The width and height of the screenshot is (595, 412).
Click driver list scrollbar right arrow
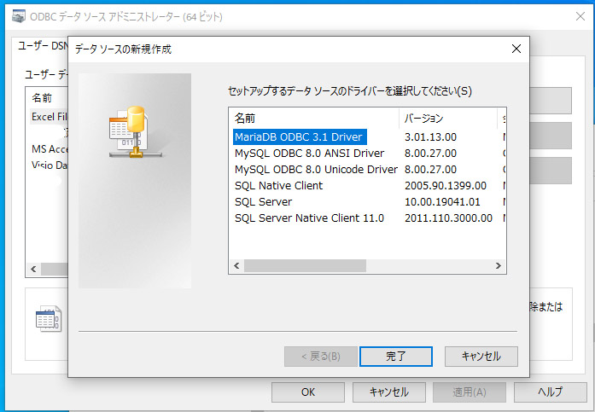(499, 265)
